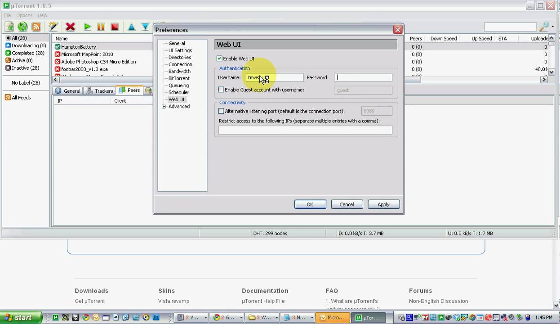560x324 pixels.
Task: Select the Completed (28) category icon
Action: [8, 53]
